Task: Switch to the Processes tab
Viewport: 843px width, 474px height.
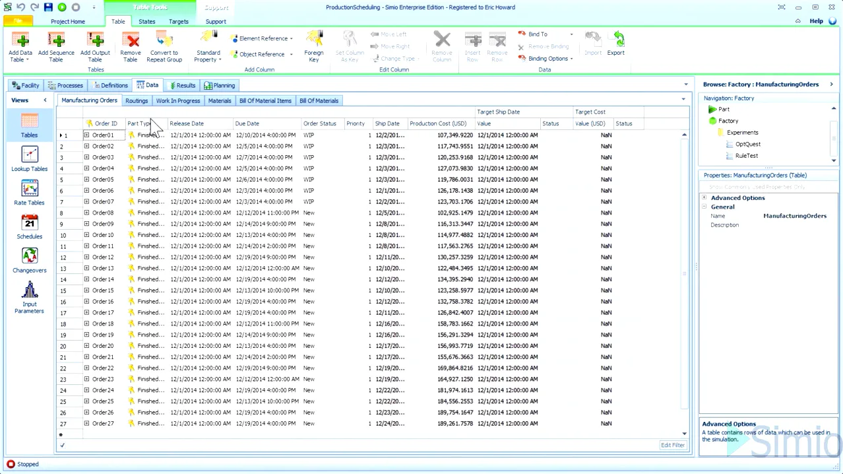Action: click(65, 85)
